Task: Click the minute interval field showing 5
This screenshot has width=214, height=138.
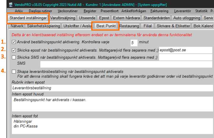Action: (134, 43)
